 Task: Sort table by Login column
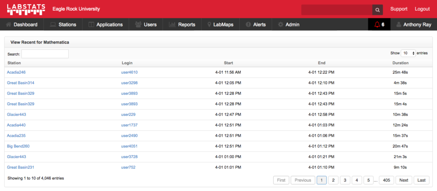point(127,63)
